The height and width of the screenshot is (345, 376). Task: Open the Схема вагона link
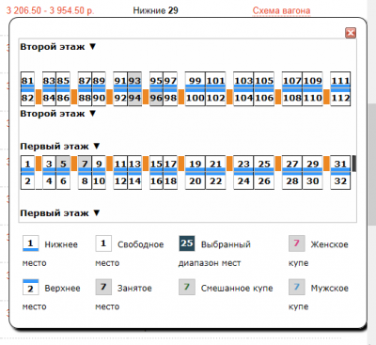tap(281, 10)
